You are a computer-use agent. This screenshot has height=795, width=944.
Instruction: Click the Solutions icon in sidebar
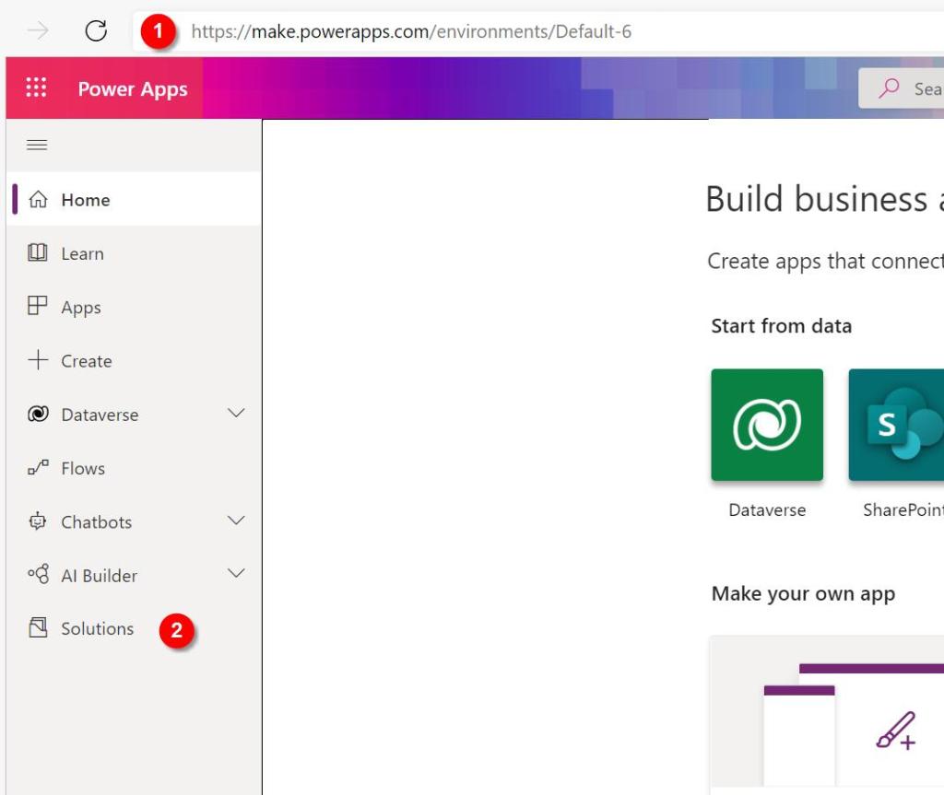38,628
